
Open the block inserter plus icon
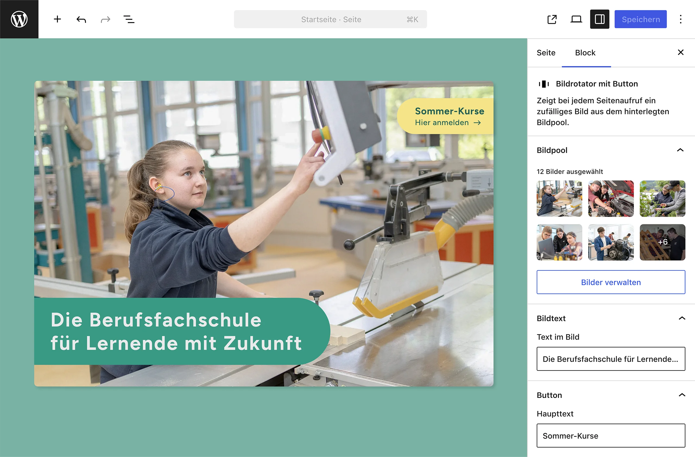click(58, 19)
